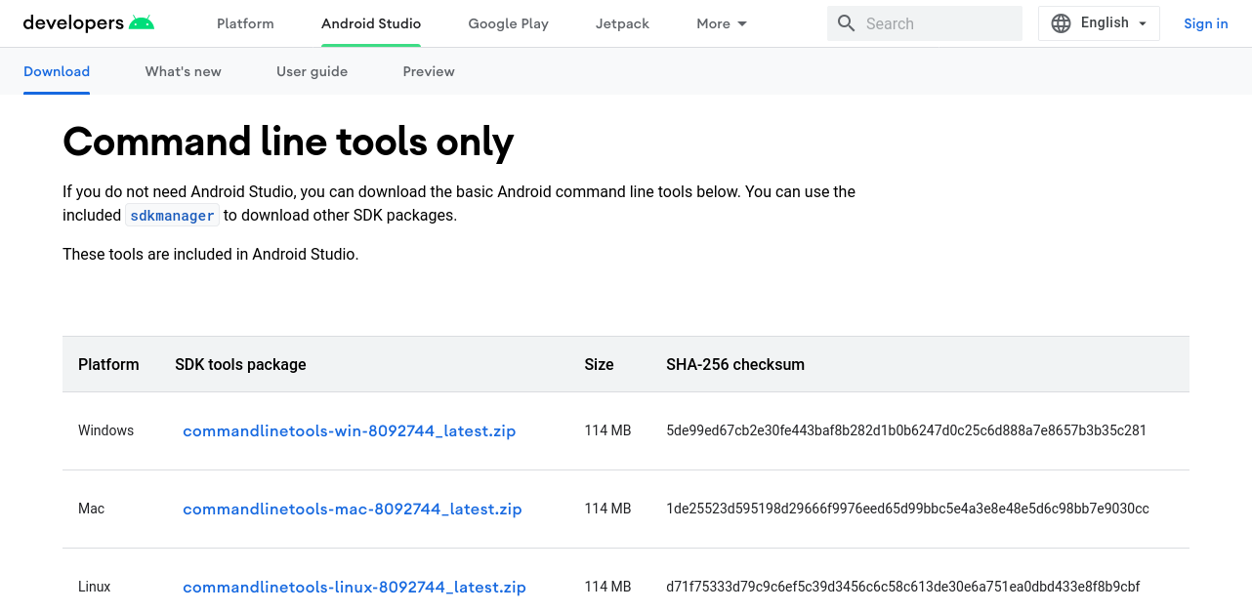Expand the More dropdown menu
Viewport: 1252px width, 612px height.
pyautogui.click(x=722, y=23)
